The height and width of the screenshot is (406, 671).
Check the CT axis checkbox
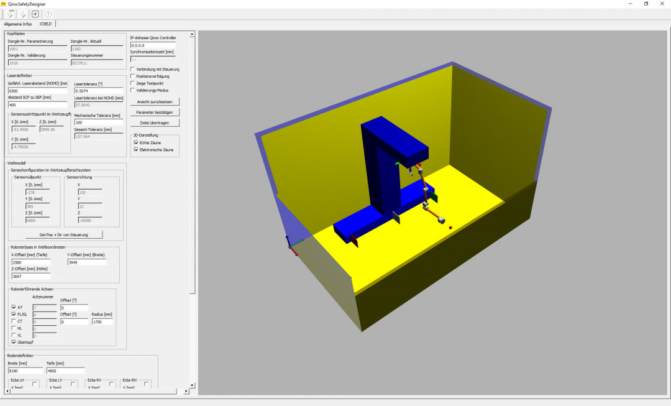pyautogui.click(x=14, y=321)
